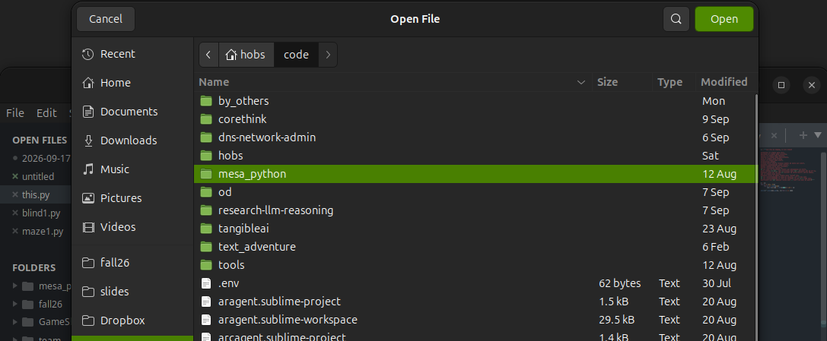
Task: Select the highlighted mesa_python folder
Action: coord(476,174)
